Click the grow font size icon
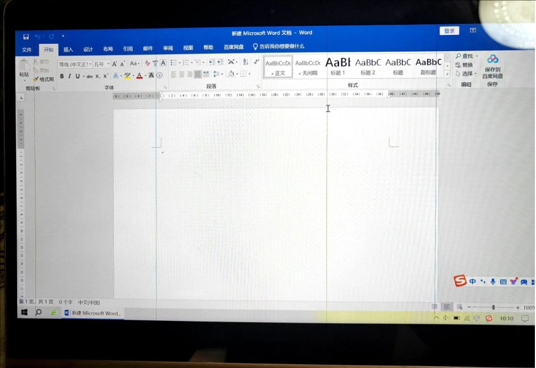This screenshot has height=368, width=536. [x=114, y=64]
